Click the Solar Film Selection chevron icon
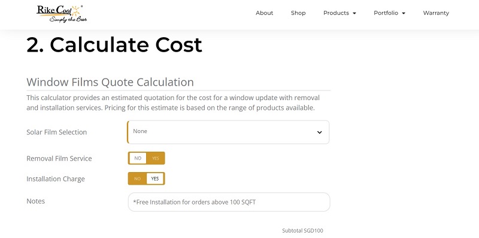Image resolution: width=479 pixels, height=238 pixels. tap(319, 132)
